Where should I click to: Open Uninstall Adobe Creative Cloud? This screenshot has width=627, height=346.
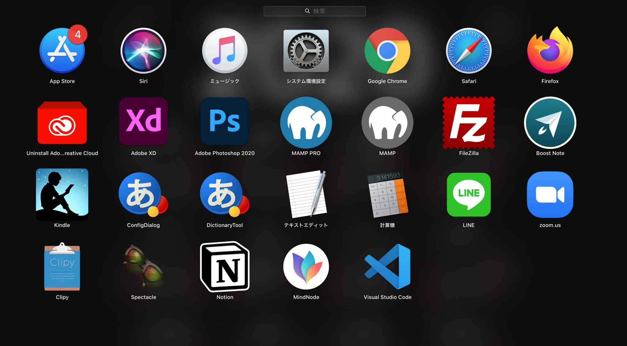pyautogui.click(x=62, y=123)
